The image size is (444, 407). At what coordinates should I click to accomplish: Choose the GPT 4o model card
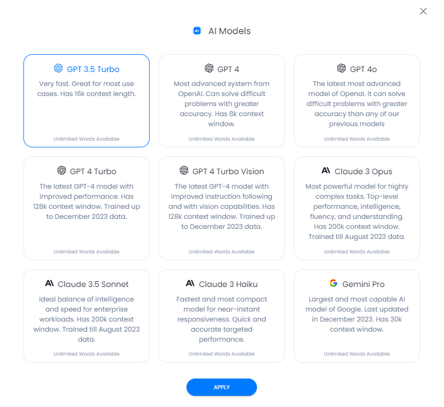click(x=357, y=100)
